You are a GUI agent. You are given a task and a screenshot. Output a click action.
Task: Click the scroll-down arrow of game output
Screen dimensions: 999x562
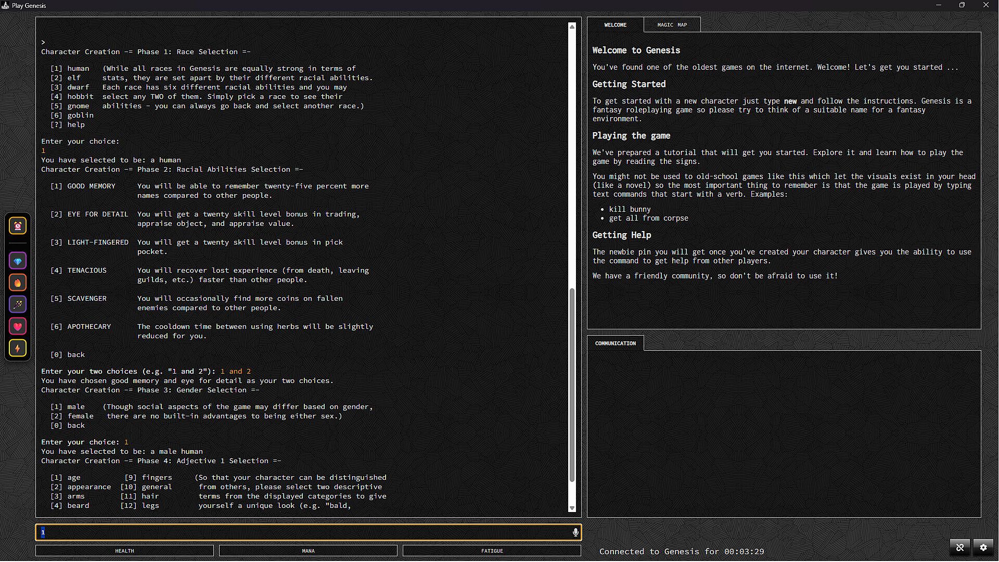tap(572, 508)
